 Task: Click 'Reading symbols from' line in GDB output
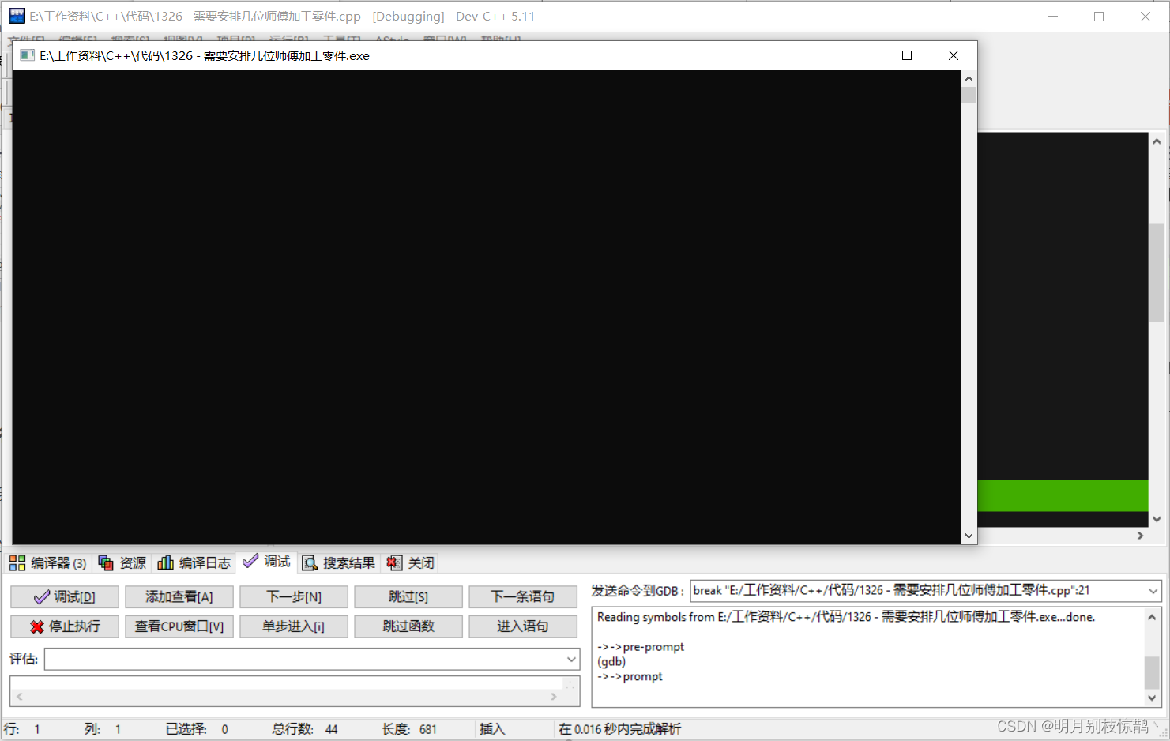846,617
